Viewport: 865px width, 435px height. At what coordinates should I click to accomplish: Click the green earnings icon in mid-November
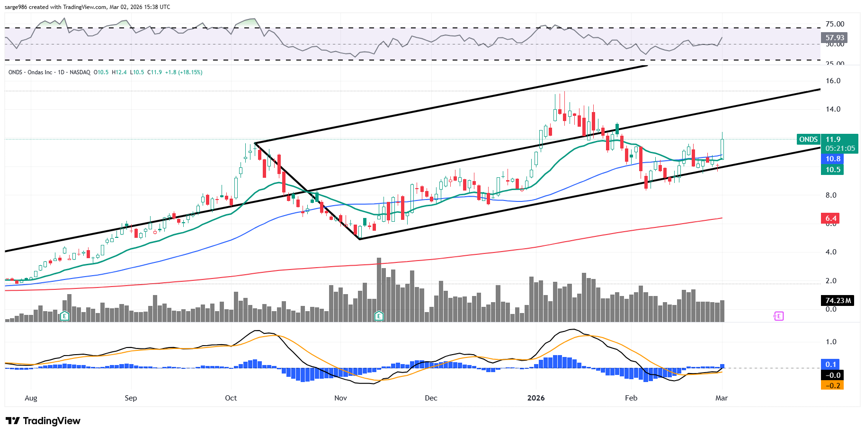point(379,316)
